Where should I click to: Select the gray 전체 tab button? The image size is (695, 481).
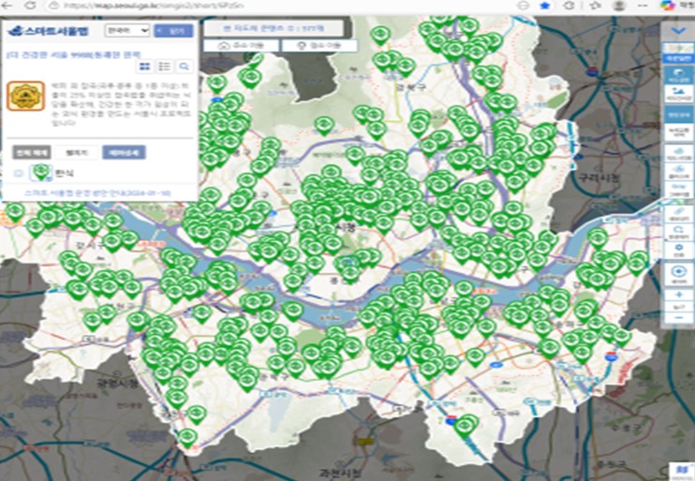click(31, 152)
